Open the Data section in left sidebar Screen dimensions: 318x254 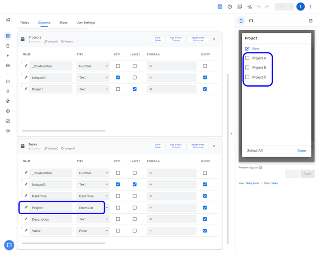point(8,36)
